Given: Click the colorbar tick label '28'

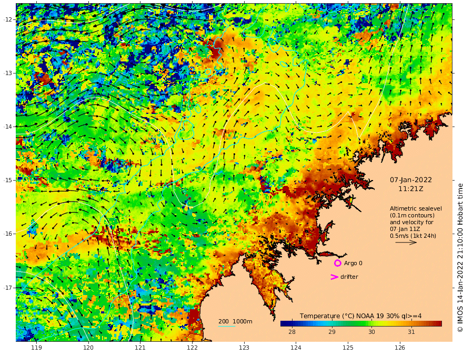Looking at the screenshot, I should (291, 332).
